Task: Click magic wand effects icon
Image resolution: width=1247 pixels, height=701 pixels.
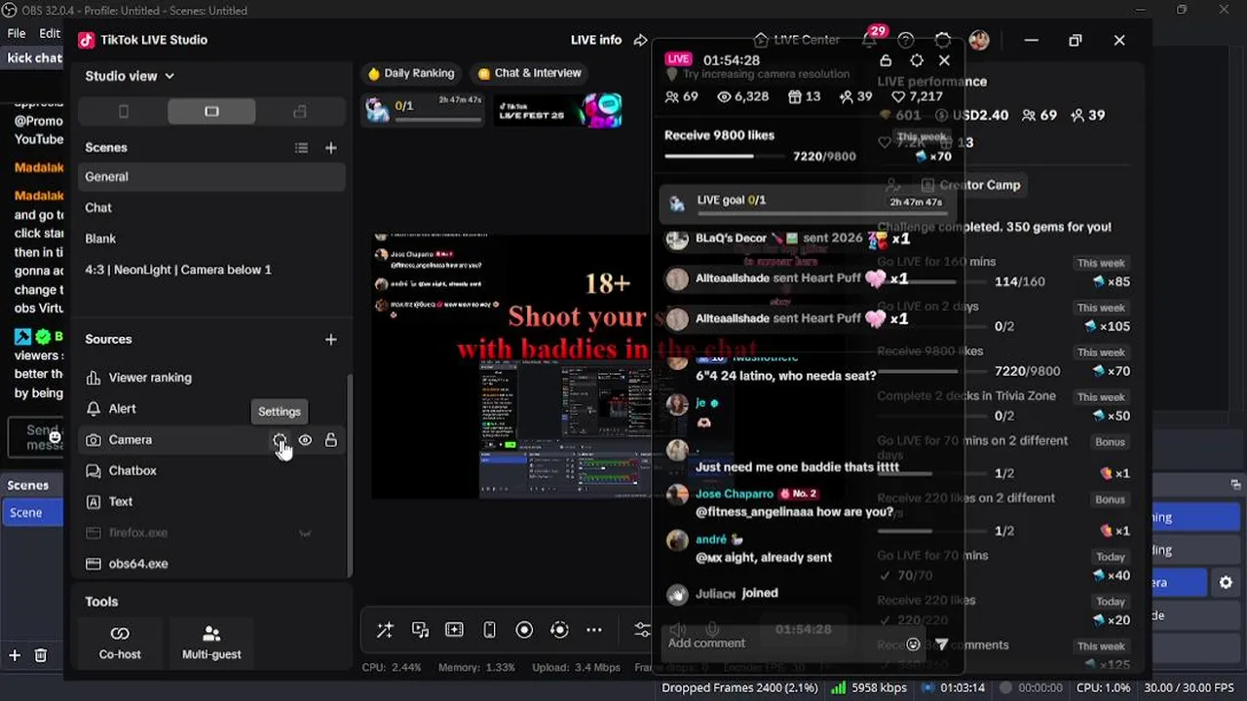Action: point(385,630)
